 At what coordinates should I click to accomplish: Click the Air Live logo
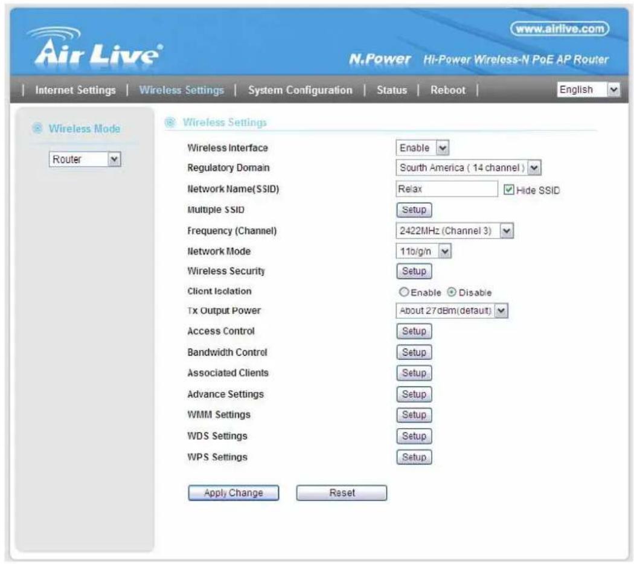pos(95,48)
